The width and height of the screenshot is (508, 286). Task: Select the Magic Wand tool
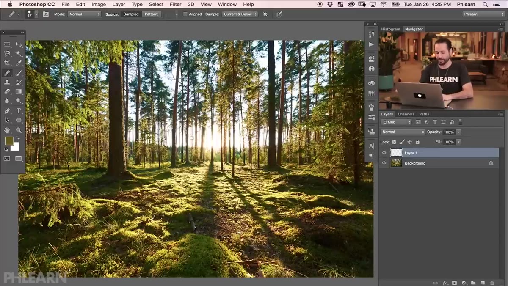point(19,54)
